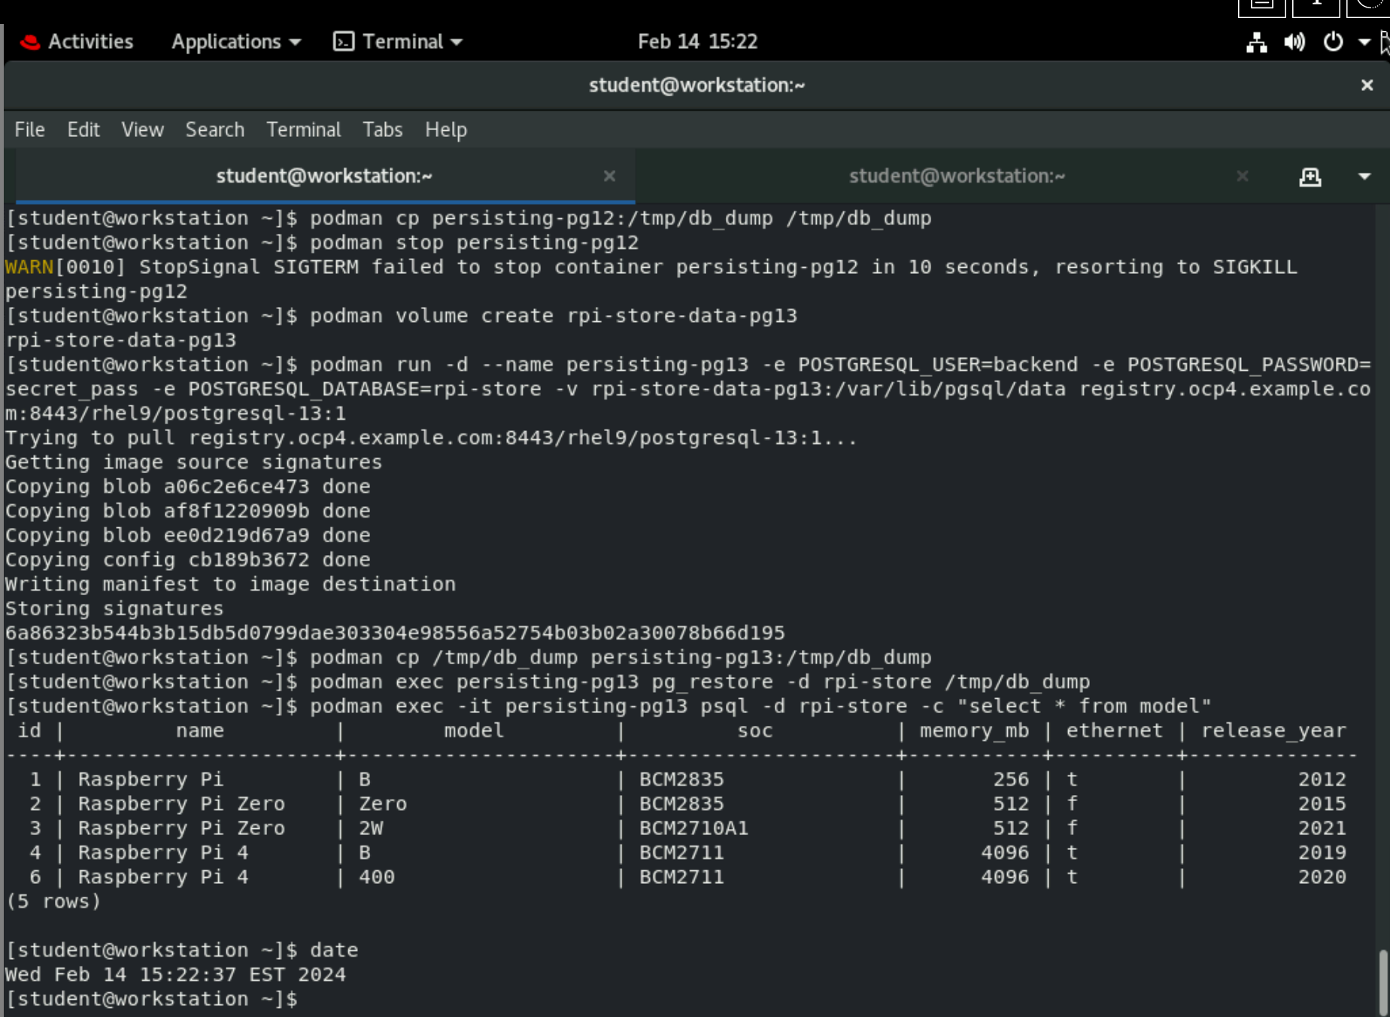Close the second student@workstation tab
Screen dimensions: 1390x1017
[x=1242, y=176]
